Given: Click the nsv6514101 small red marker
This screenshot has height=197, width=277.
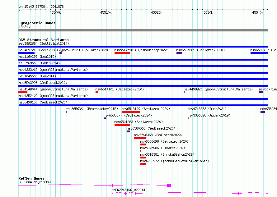Looking at the screenshot, I should [96, 92].
